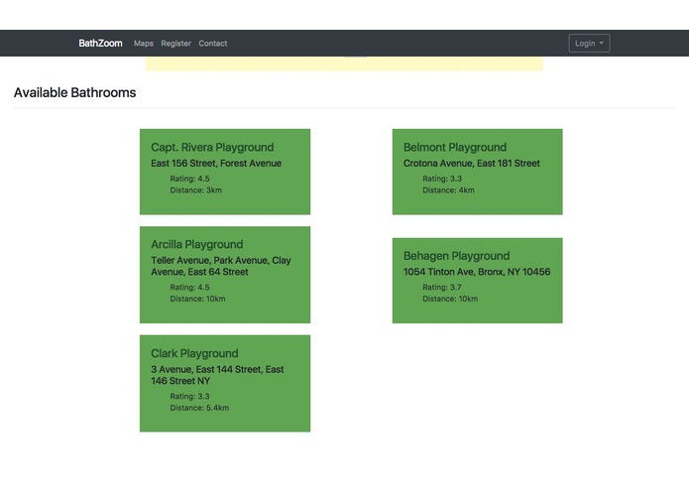Click Distance: 4km text
Screen dimensions: 689x490
[x=448, y=190]
